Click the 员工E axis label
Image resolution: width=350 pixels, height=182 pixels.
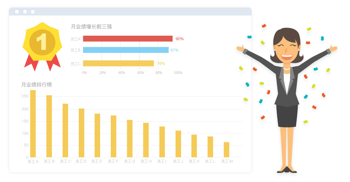(97, 161)
